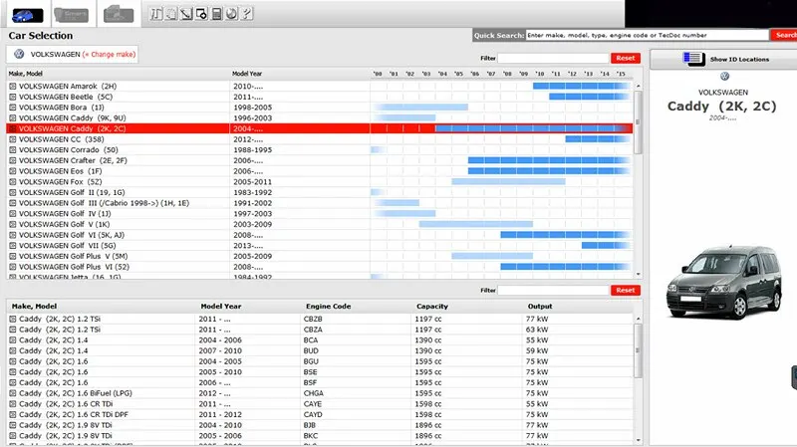Screen dimensions: 797x447
Task: Click the VW logo beside Change make
Action: 19,54
